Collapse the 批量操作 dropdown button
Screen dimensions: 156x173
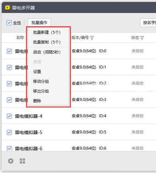39,22
